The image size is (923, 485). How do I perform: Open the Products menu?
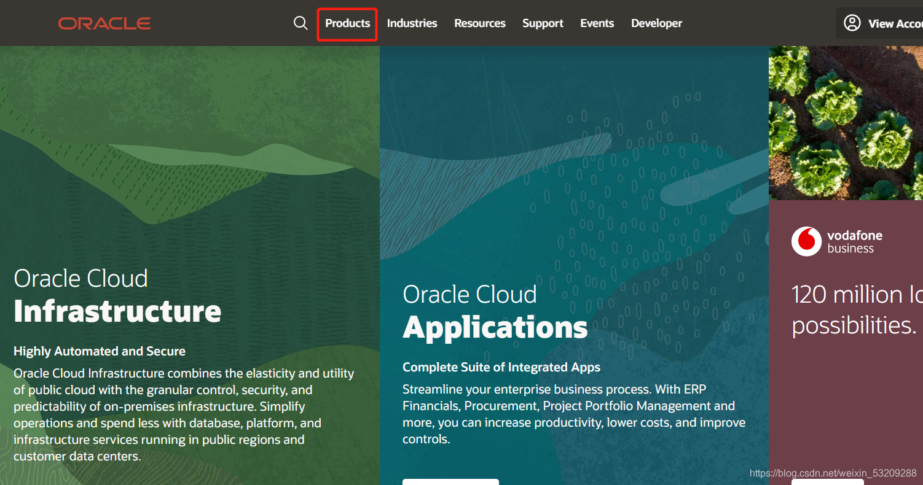348,23
